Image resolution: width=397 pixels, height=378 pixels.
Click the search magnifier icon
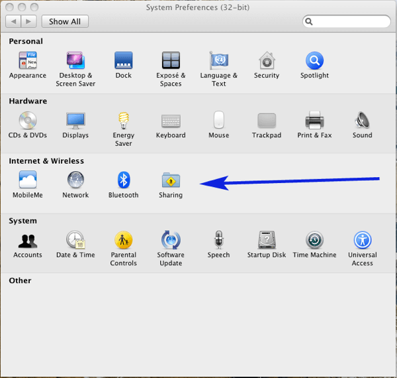308,22
